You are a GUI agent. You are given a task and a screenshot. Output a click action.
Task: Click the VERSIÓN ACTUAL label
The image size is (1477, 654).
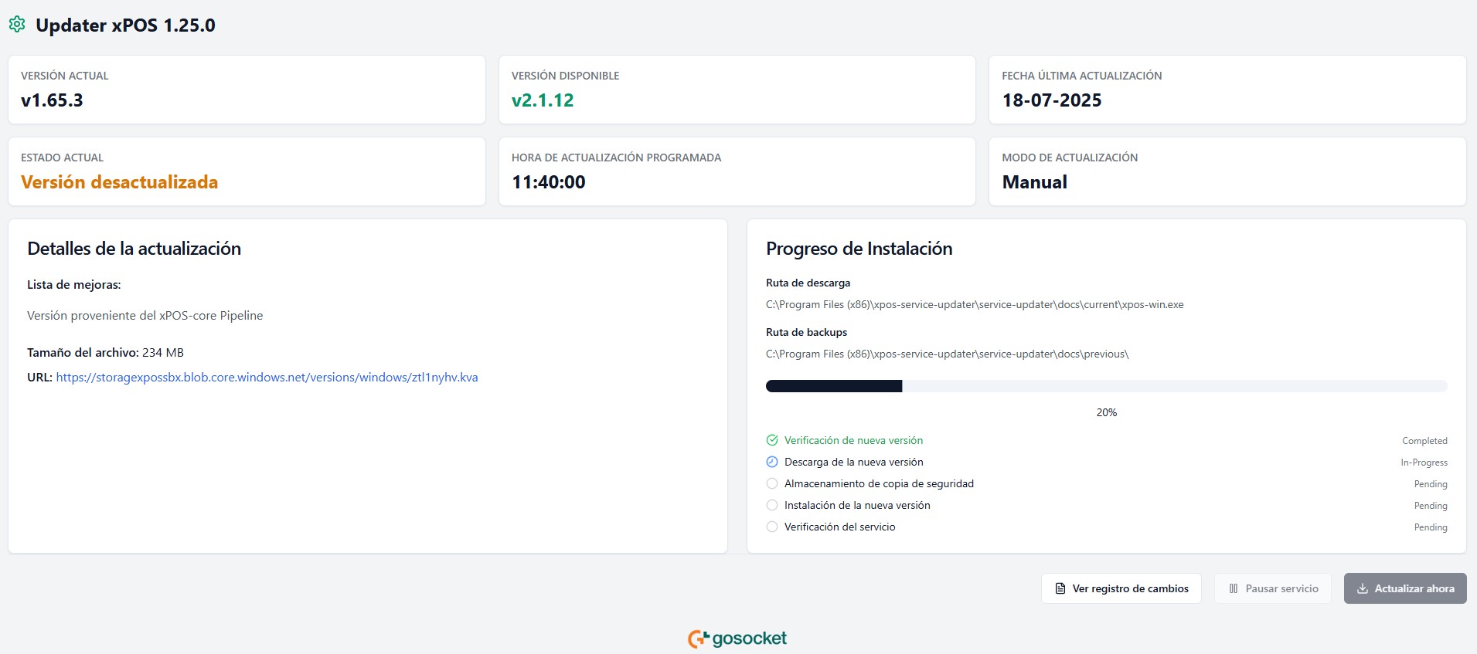[65, 76]
